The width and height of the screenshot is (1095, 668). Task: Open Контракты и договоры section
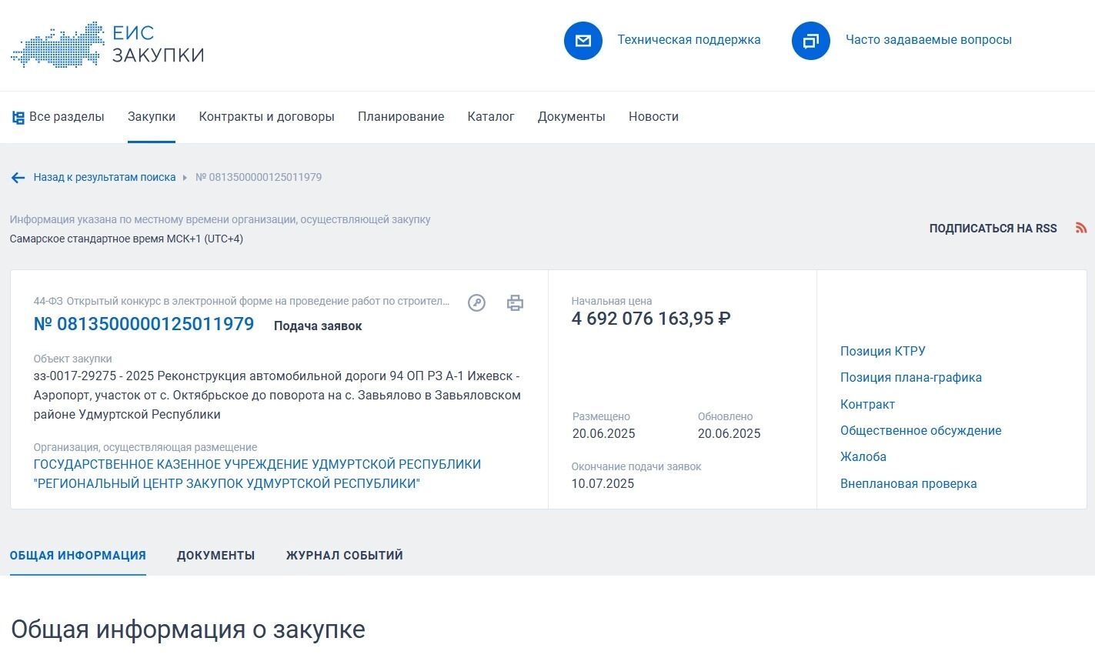[266, 117]
